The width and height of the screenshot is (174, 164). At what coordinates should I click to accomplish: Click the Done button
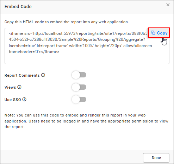point(156,158)
